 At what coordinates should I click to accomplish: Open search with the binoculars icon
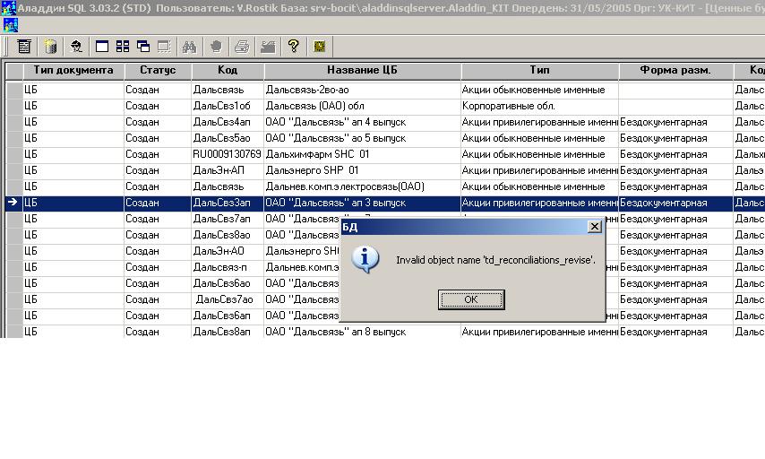point(189,47)
